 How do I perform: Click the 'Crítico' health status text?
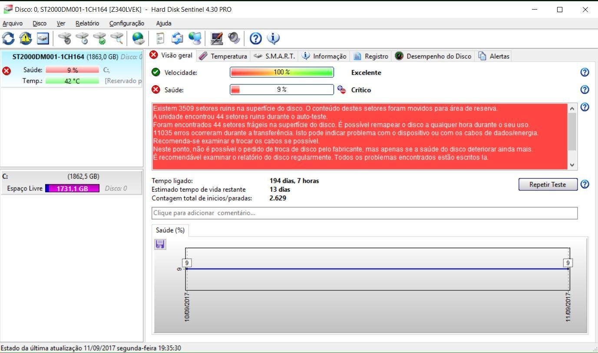tap(361, 90)
